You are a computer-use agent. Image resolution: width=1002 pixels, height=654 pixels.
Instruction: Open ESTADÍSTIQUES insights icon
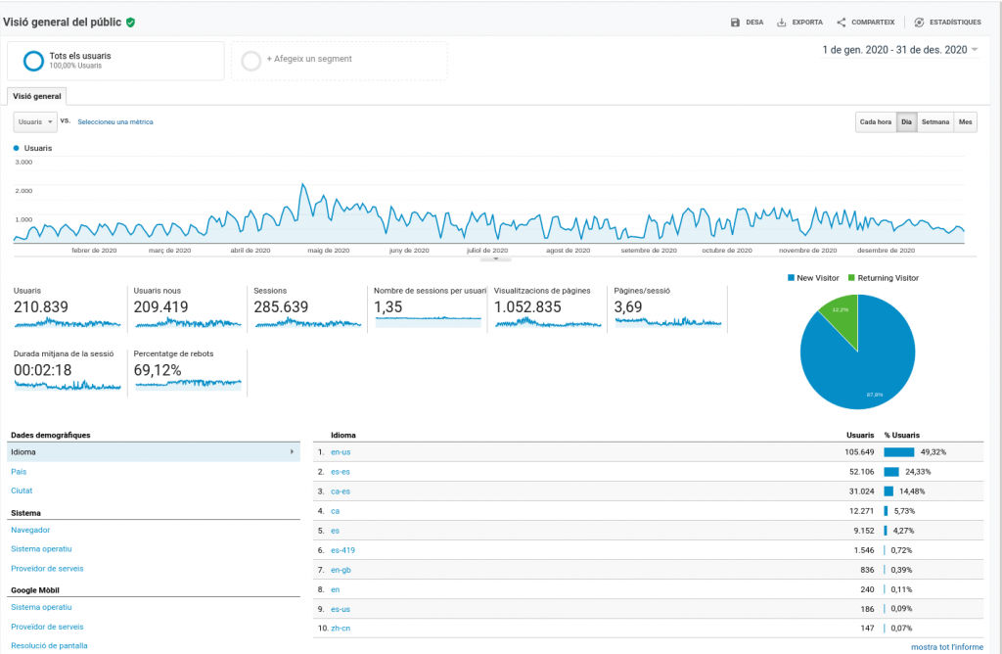(x=919, y=23)
